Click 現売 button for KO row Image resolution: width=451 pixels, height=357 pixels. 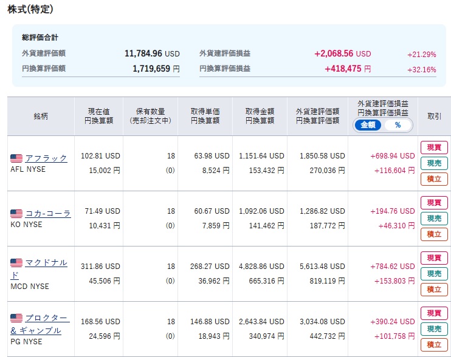pyautogui.click(x=434, y=219)
